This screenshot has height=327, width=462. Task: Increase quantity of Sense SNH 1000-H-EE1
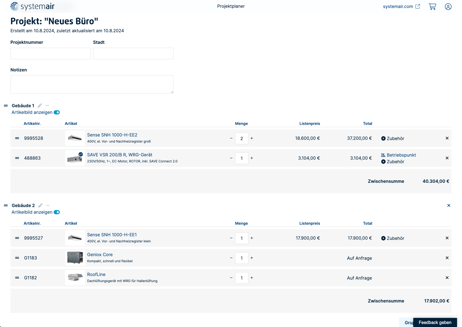tap(252, 238)
